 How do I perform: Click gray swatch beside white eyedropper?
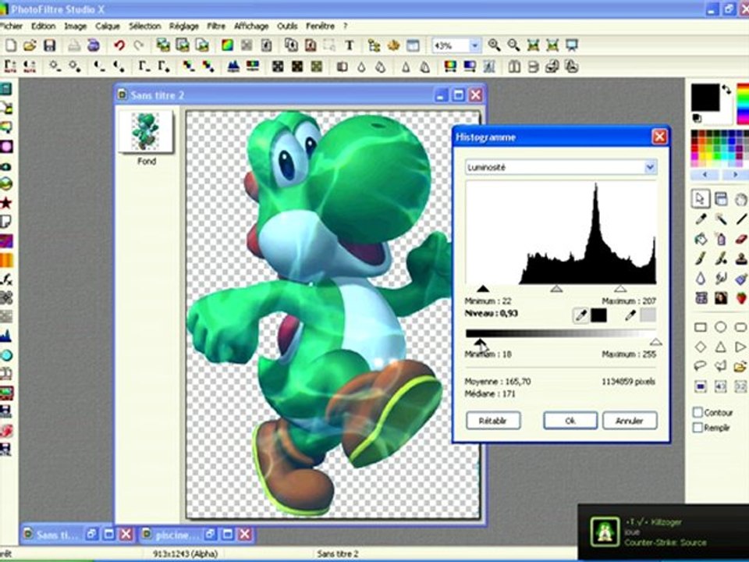coord(648,315)
